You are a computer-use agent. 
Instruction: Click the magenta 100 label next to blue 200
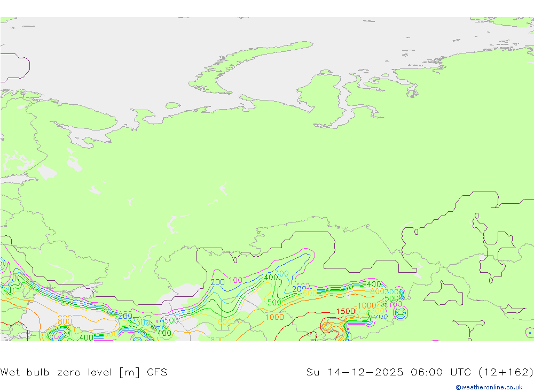coord(235,280)
